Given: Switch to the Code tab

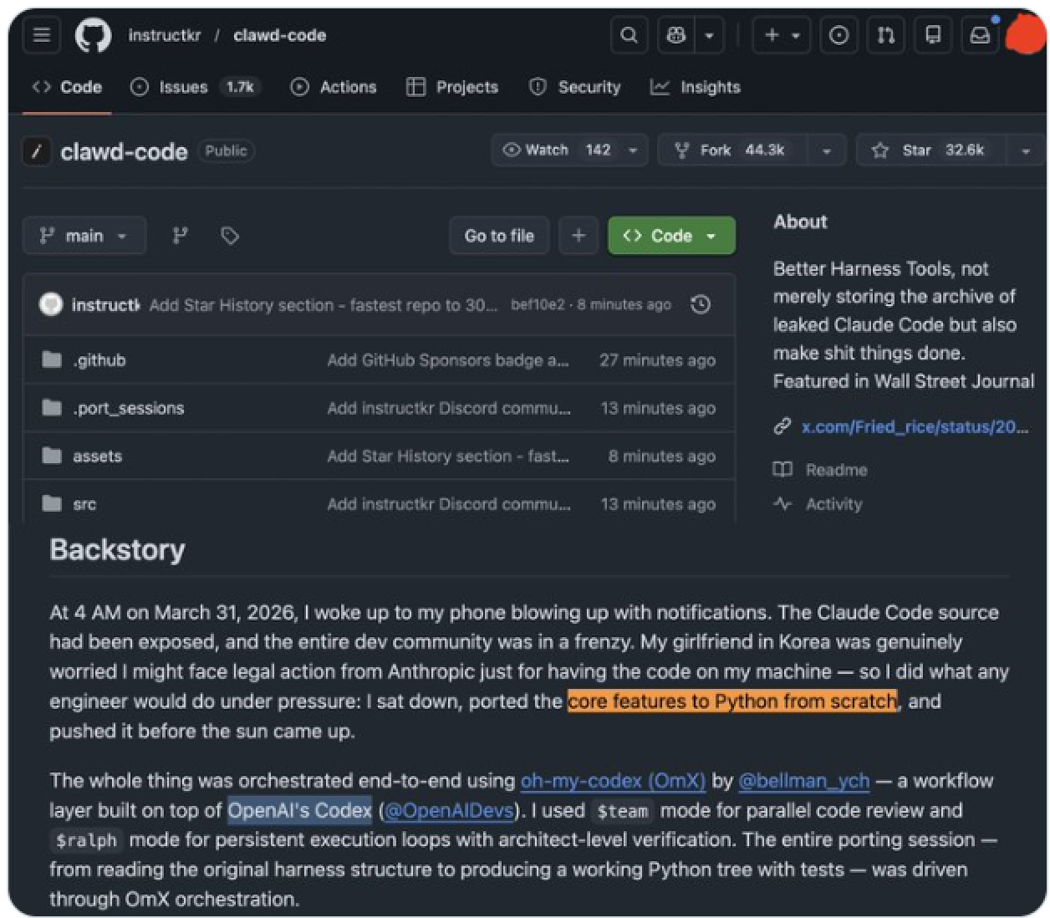Looking at the screenshot, I should [67, 87].
